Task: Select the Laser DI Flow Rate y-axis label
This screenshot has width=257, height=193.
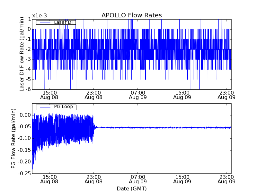Action: pyautogui.click(x=22, y=54)
